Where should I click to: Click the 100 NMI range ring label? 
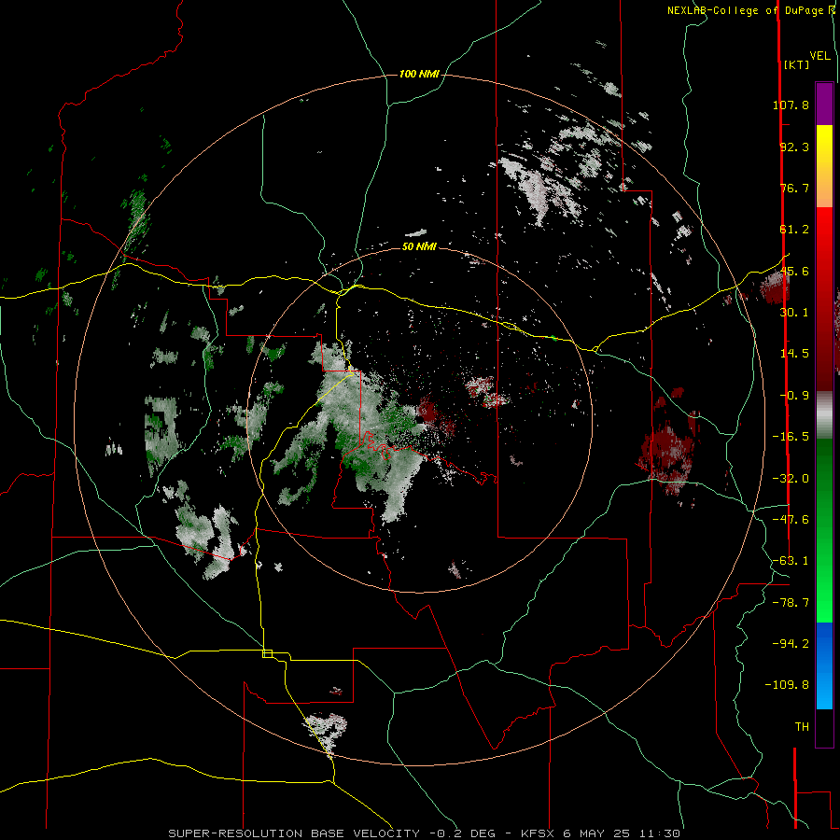[x=419, y=74]
